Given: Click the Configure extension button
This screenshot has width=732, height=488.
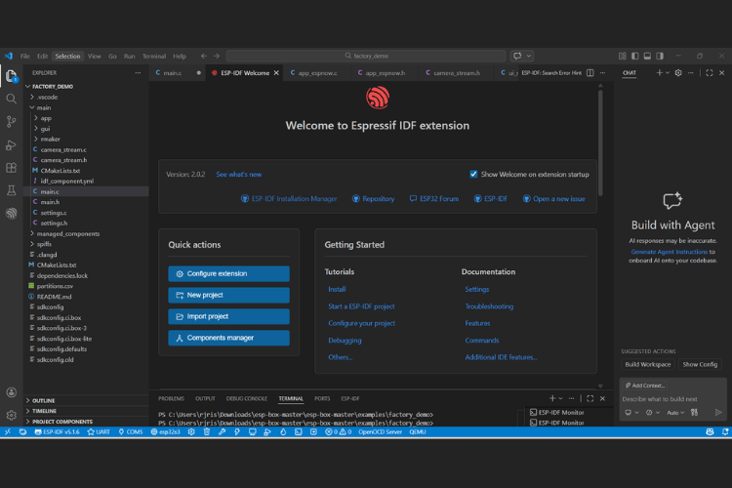Looking at the screenshot, I should [228, 273].
